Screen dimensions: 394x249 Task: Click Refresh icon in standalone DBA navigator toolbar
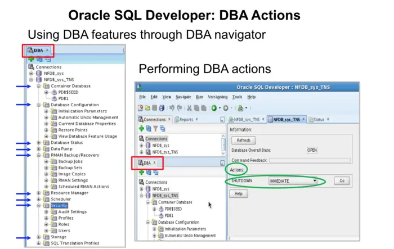tap(39, 59)
